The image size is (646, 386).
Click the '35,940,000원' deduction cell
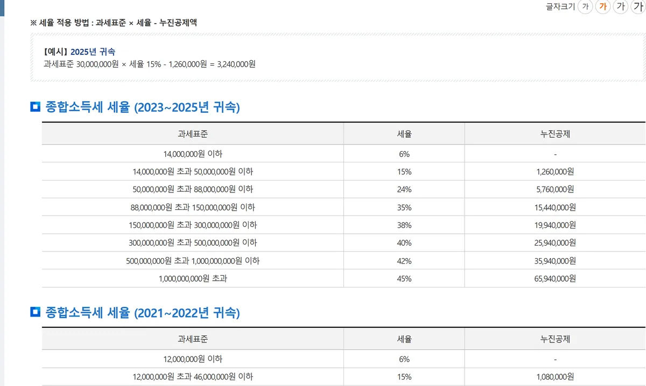coord(555,261)
